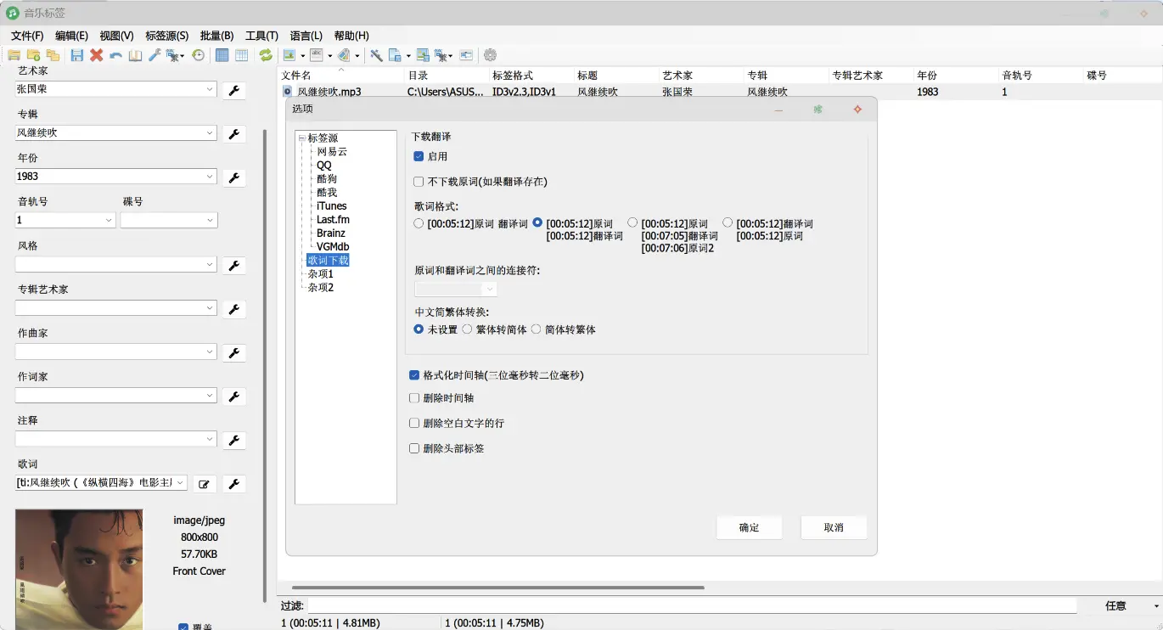Toggle the 启用 download translation checkbox
Image resolution: width=1163 pixels, height=630 pixels.
(419, 156)
